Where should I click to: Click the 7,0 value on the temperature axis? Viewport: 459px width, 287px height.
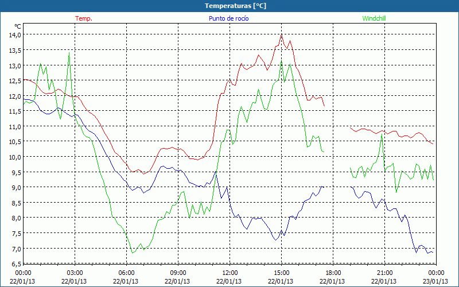point(17,249)
